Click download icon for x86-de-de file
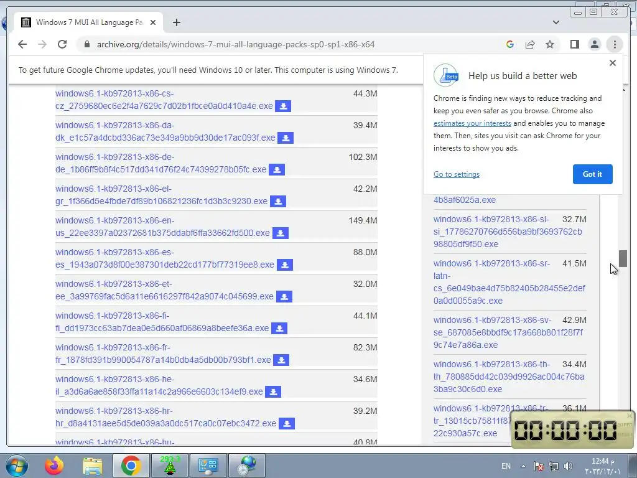Image resolution: width=637 pixels, height=478 pixels. point(277,169)
